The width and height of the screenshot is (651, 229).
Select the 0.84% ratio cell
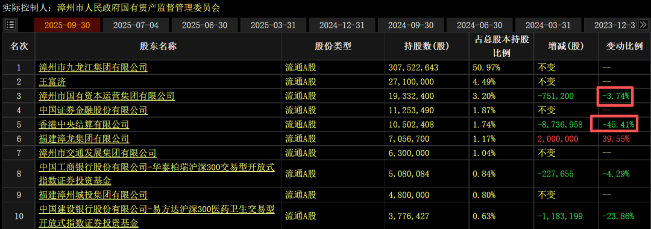coord(483,174)
